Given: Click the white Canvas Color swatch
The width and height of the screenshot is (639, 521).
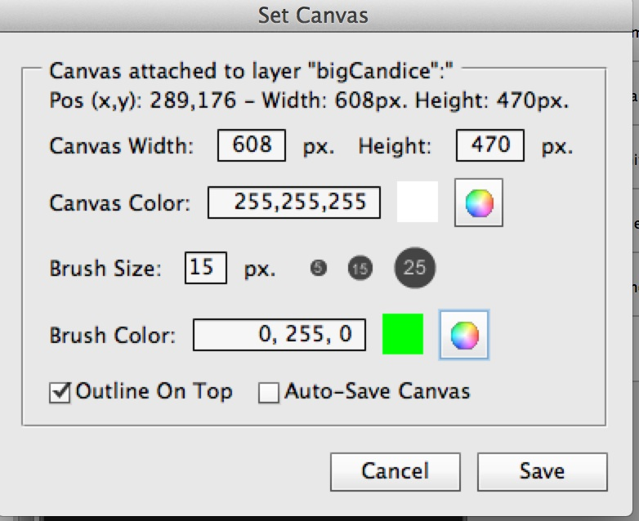Looking at the screenshot, I should click(418, 202).
